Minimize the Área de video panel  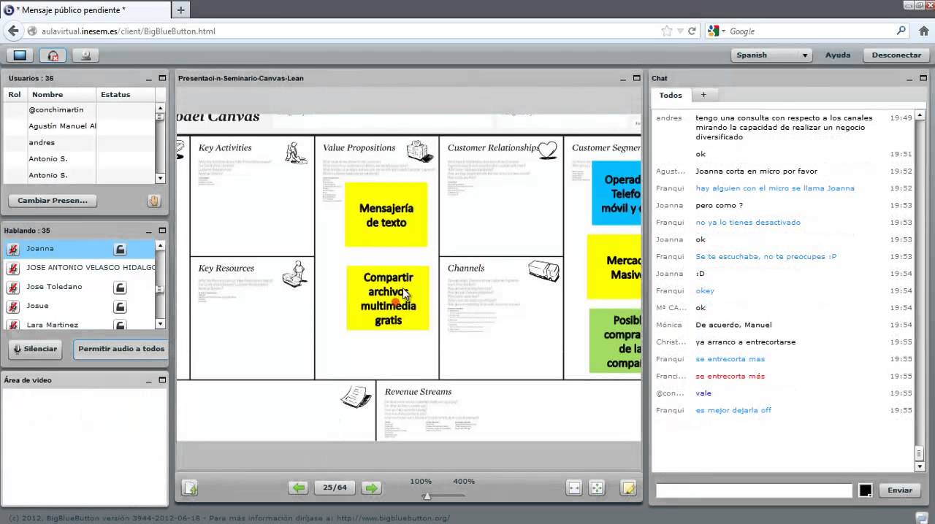pyautogui.click(x=150, y=381)
